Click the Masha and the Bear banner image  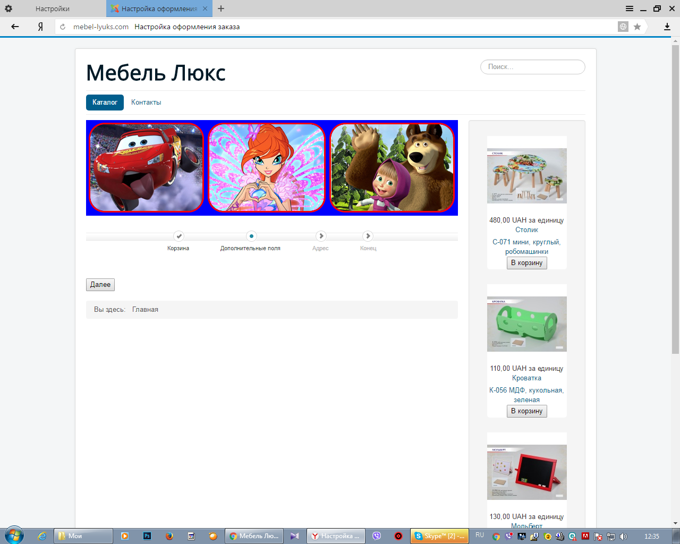coord(392,167)
